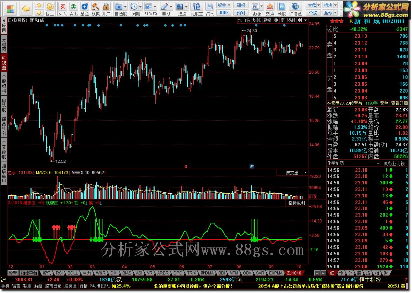Click 加自选 to add to watchlist
412x293 pixels.
click(244, 20)
